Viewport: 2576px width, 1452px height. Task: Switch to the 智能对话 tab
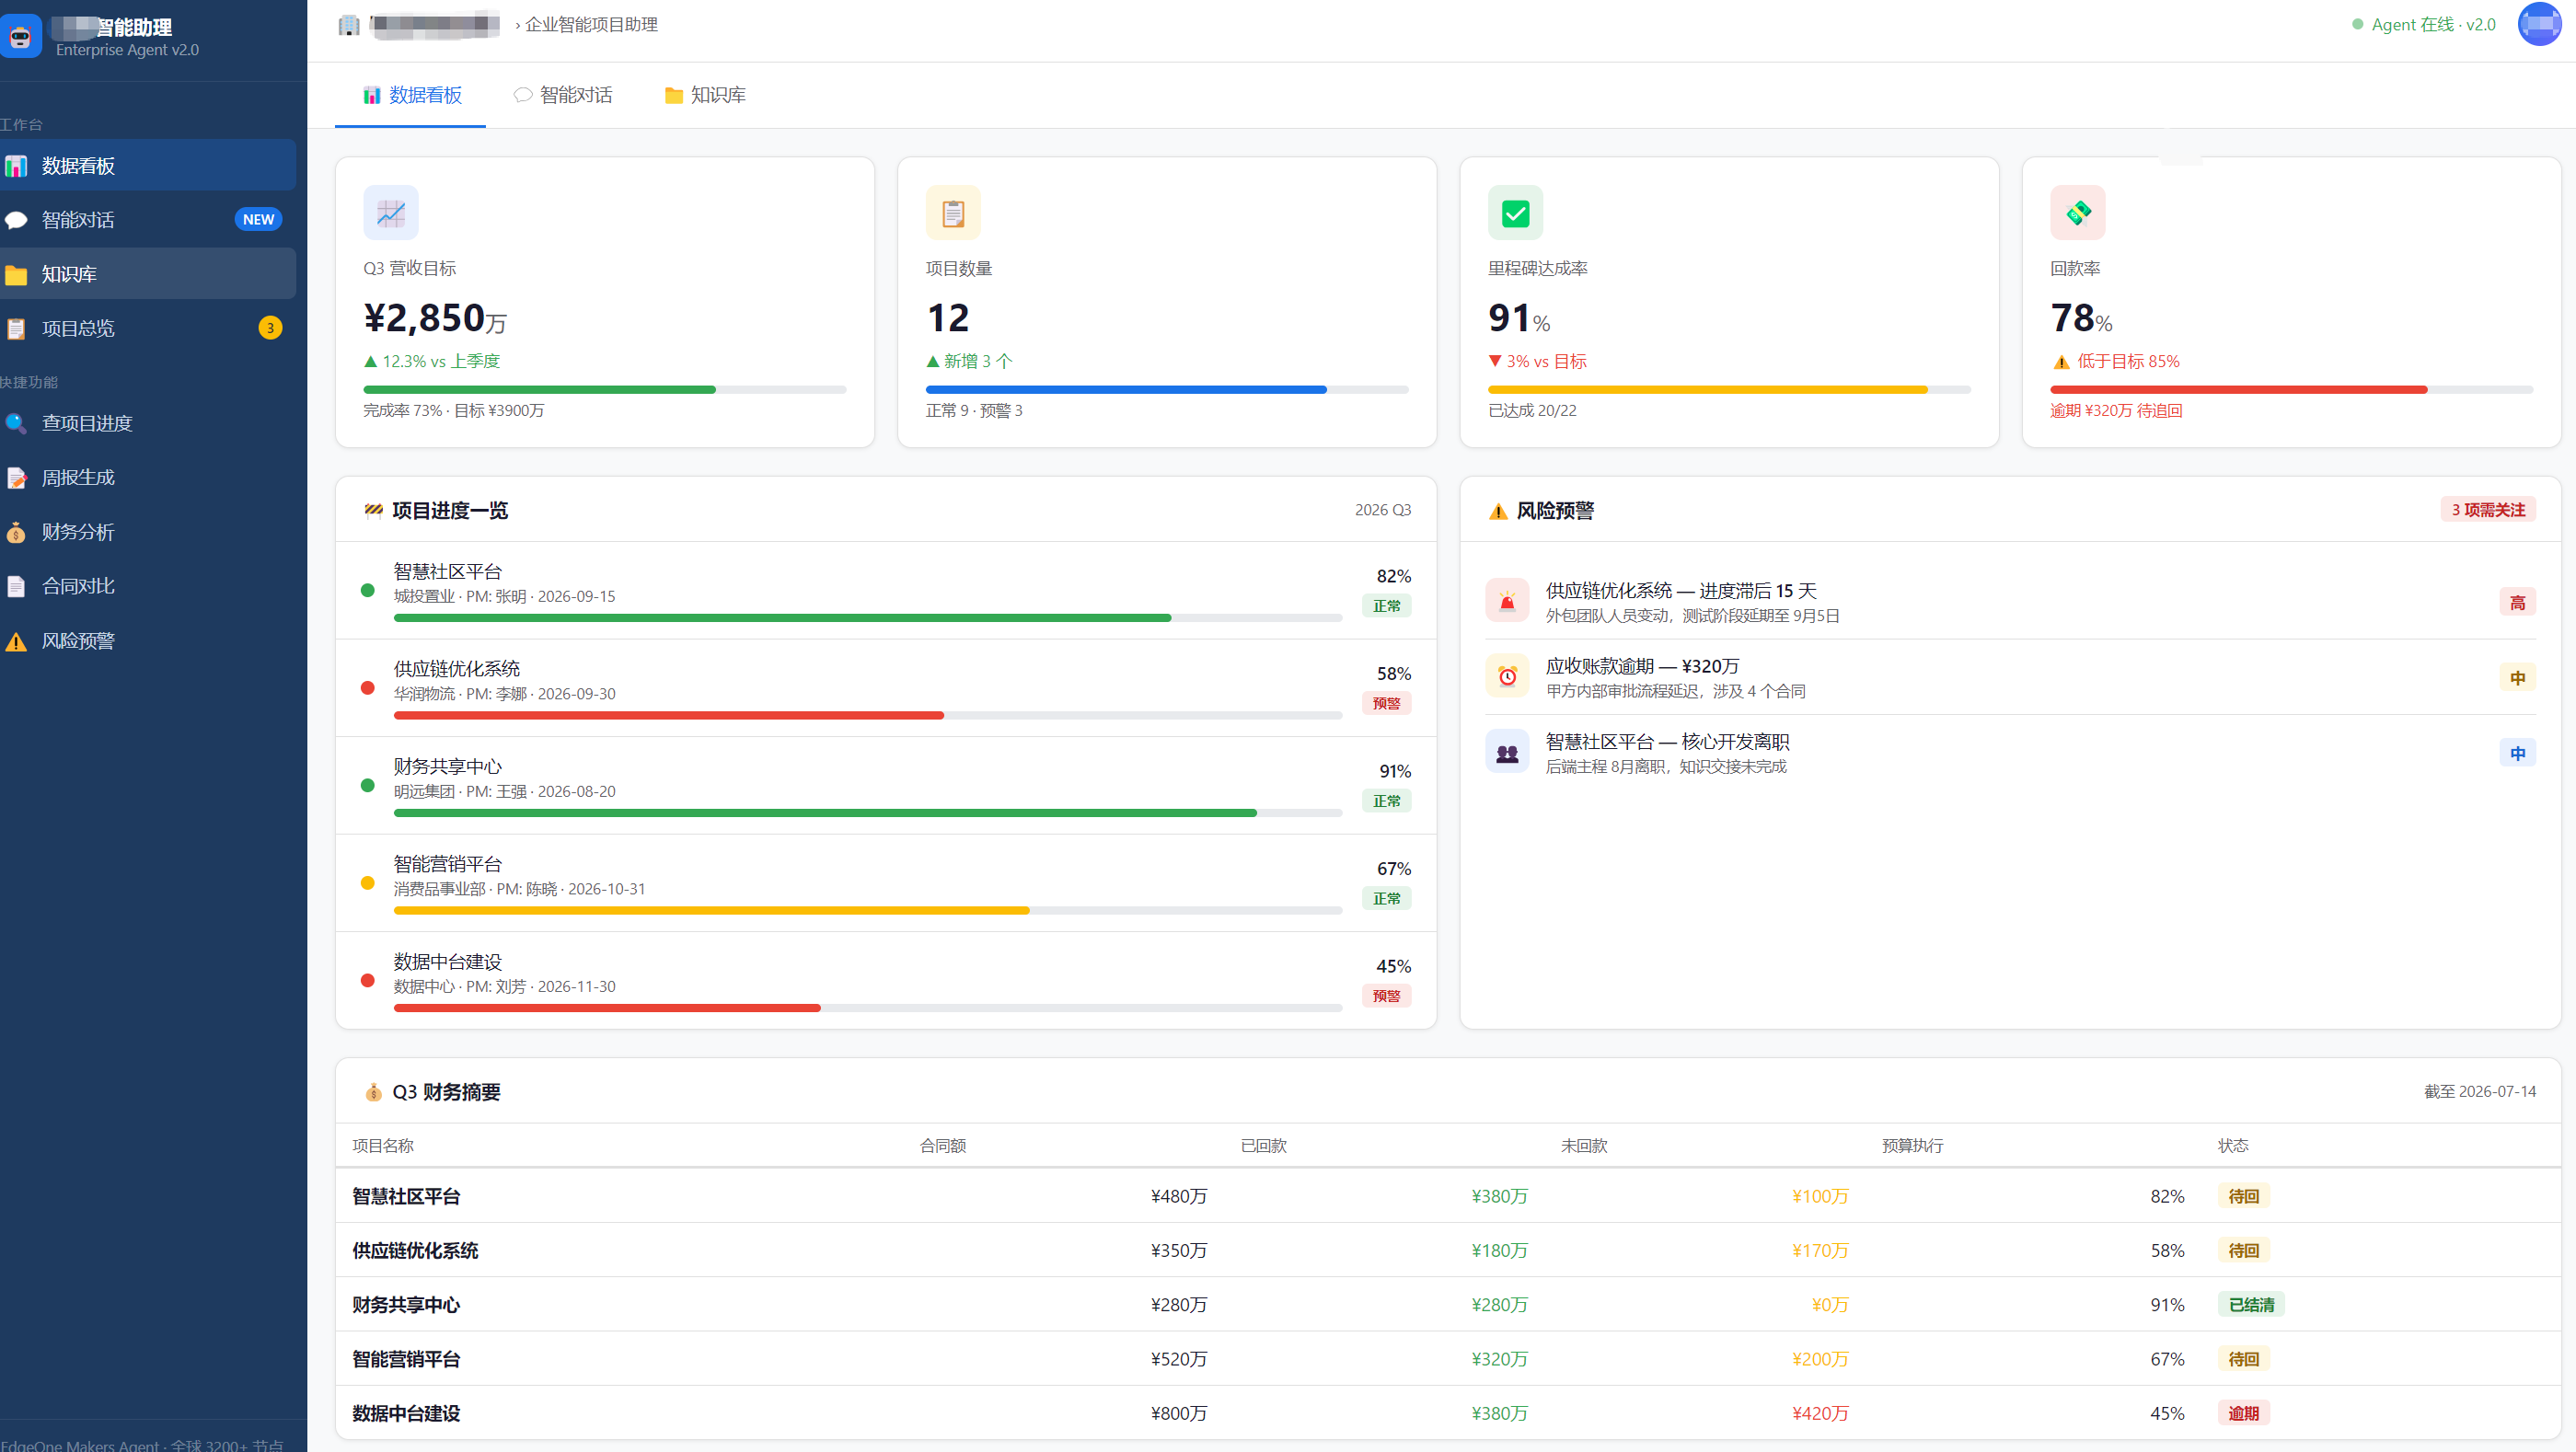click(563, 95)
